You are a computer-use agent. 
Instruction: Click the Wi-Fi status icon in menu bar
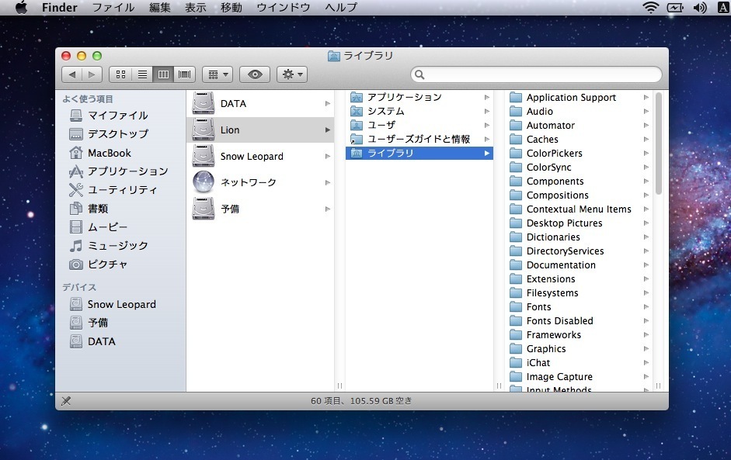(649, 8)
